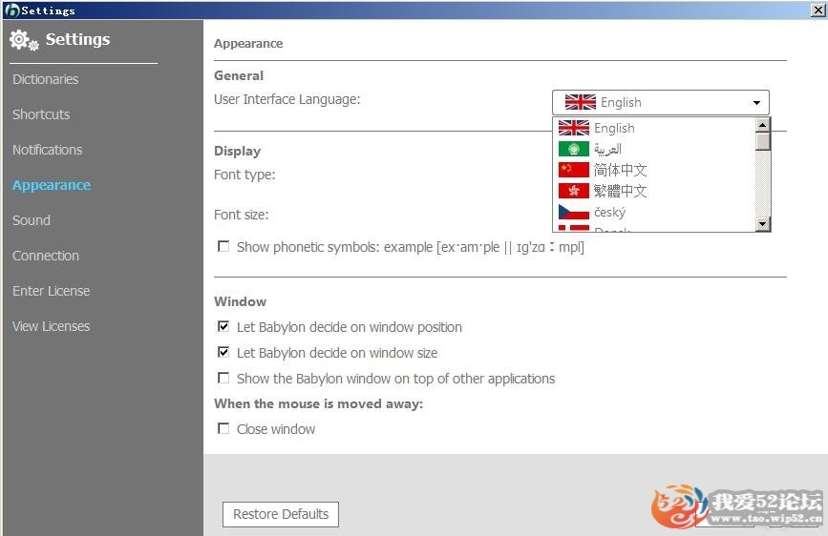Collapse the User Interface Language dropdown
The image size is (828, 536).
pos(756,102)
